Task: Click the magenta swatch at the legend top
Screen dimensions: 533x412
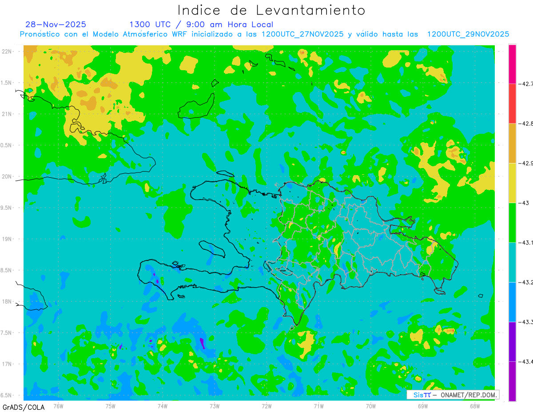Action: coord(512,64)
